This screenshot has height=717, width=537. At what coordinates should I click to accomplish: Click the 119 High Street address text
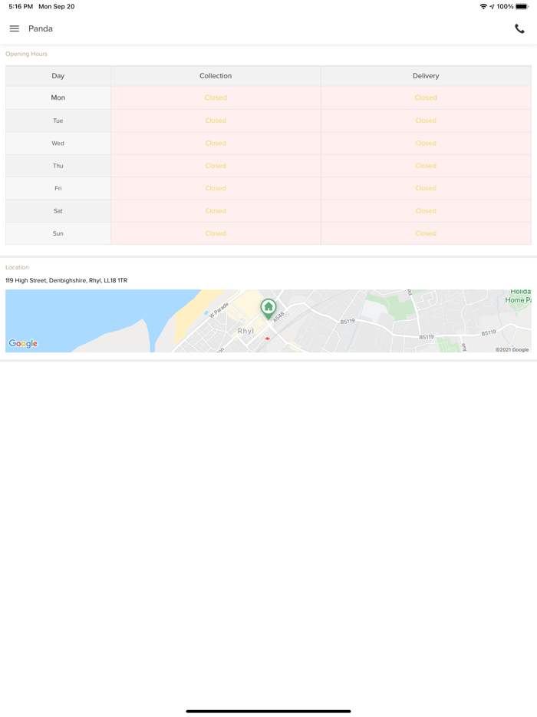[x=66, y=280]
